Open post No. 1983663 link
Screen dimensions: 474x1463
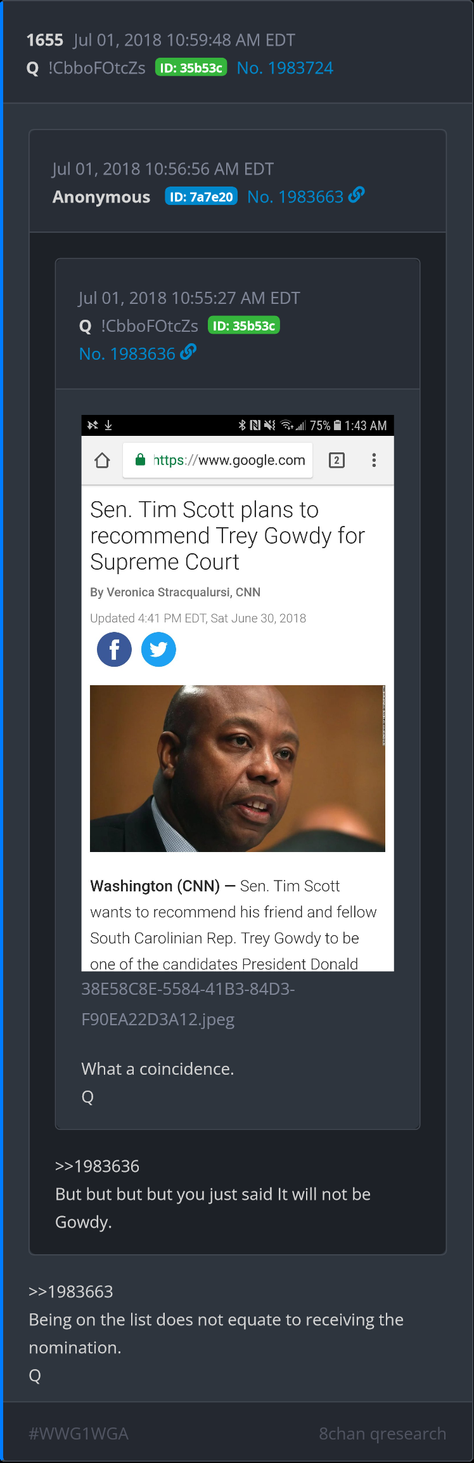295,197
